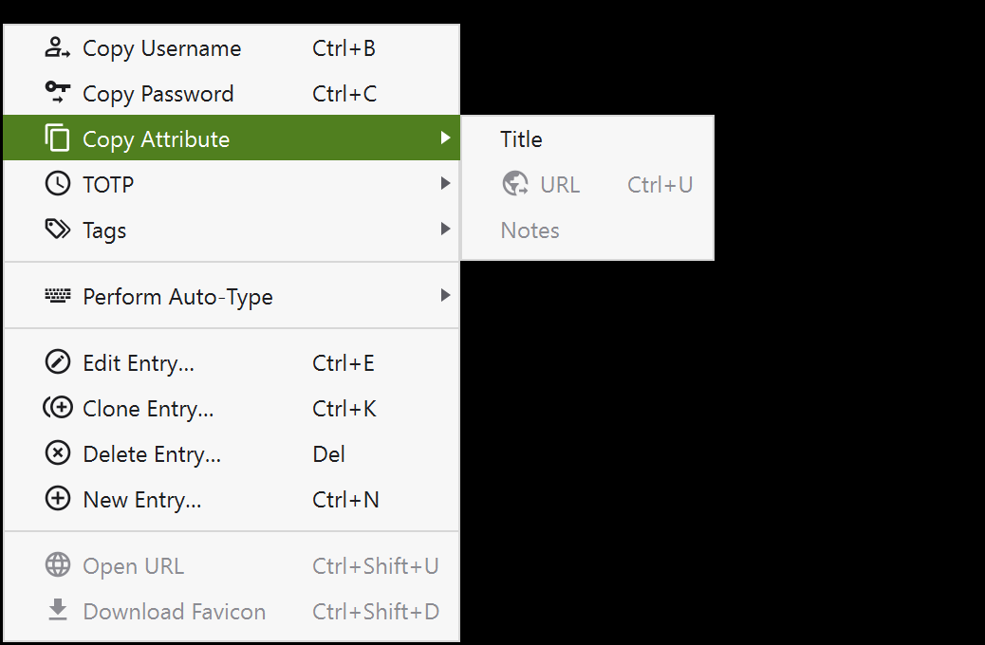Screen dimensions: 985x645
Task: Select Title from the Copy Attribute submenu
Action: pyautogui.click(x=521, y=138)
